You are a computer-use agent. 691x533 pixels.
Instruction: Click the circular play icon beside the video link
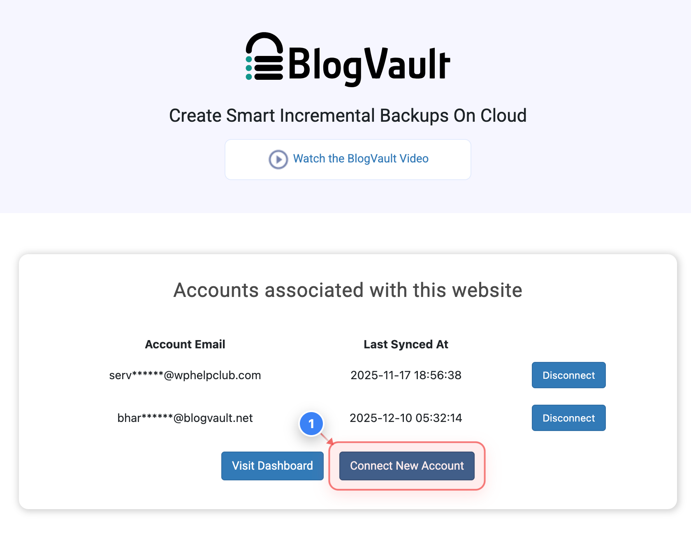point(278,160)
